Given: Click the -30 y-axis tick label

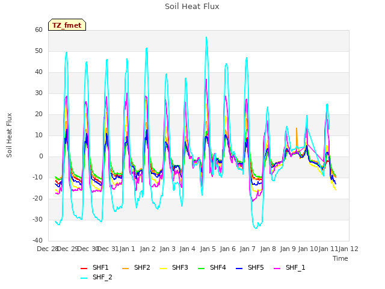Looking at the screenshot, I should point(37,219).
